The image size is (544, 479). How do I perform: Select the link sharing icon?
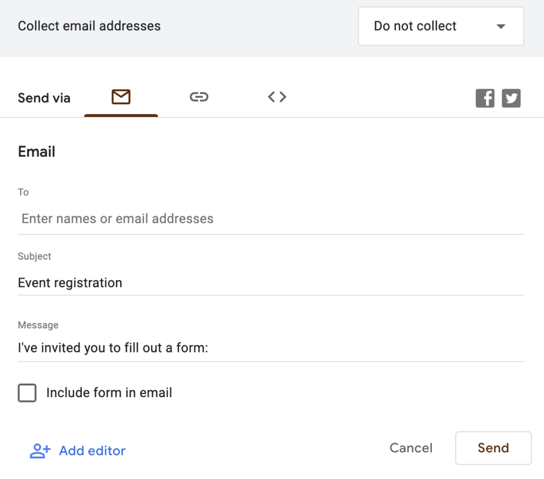pyautogui.click(x=199, y=97)
